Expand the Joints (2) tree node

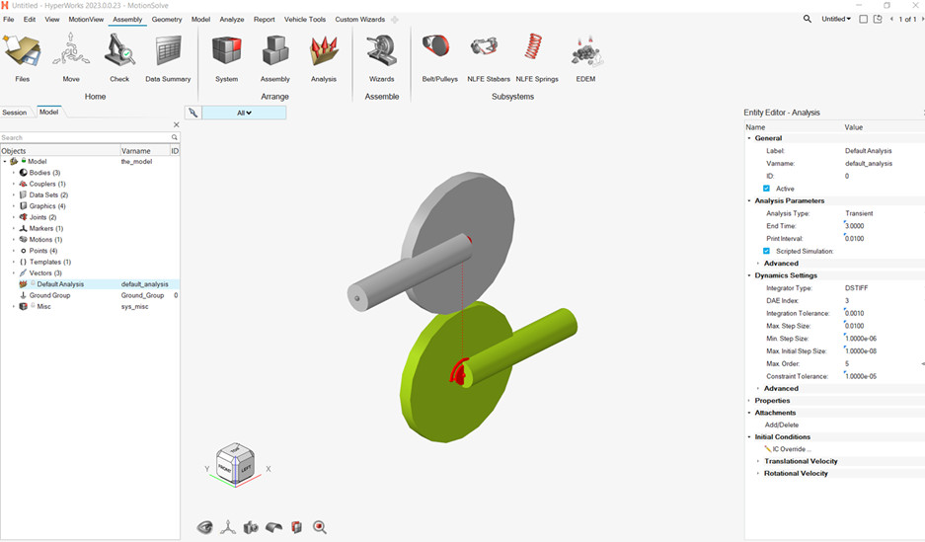tap(14, 217)
